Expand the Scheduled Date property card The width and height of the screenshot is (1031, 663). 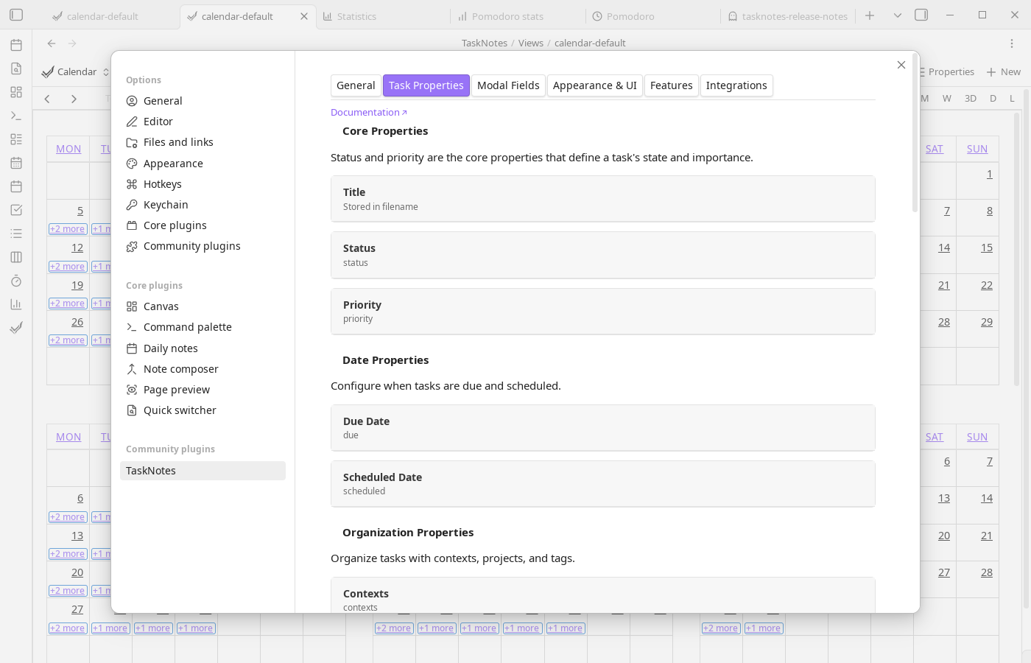click(x=602, y=484)
